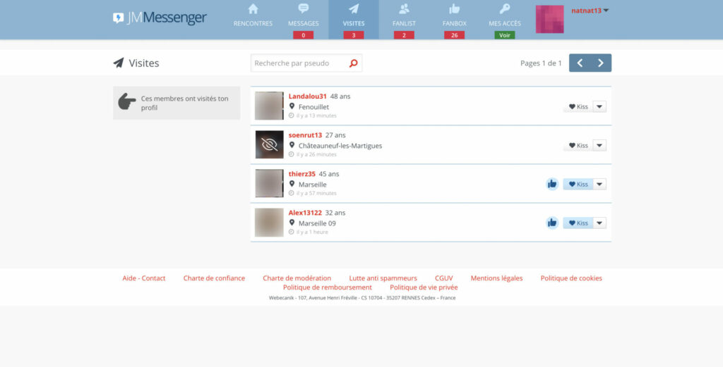Open the natnat13 account dropdown
Viewport: 723px width, 367px height.
coord(590,11)
